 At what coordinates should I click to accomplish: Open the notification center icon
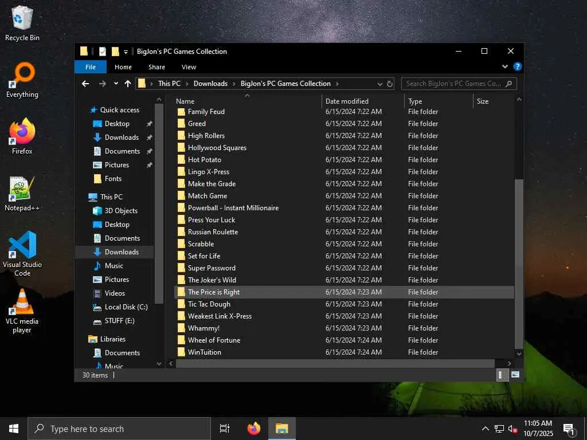pyautogui.click(x=569, y=429)
